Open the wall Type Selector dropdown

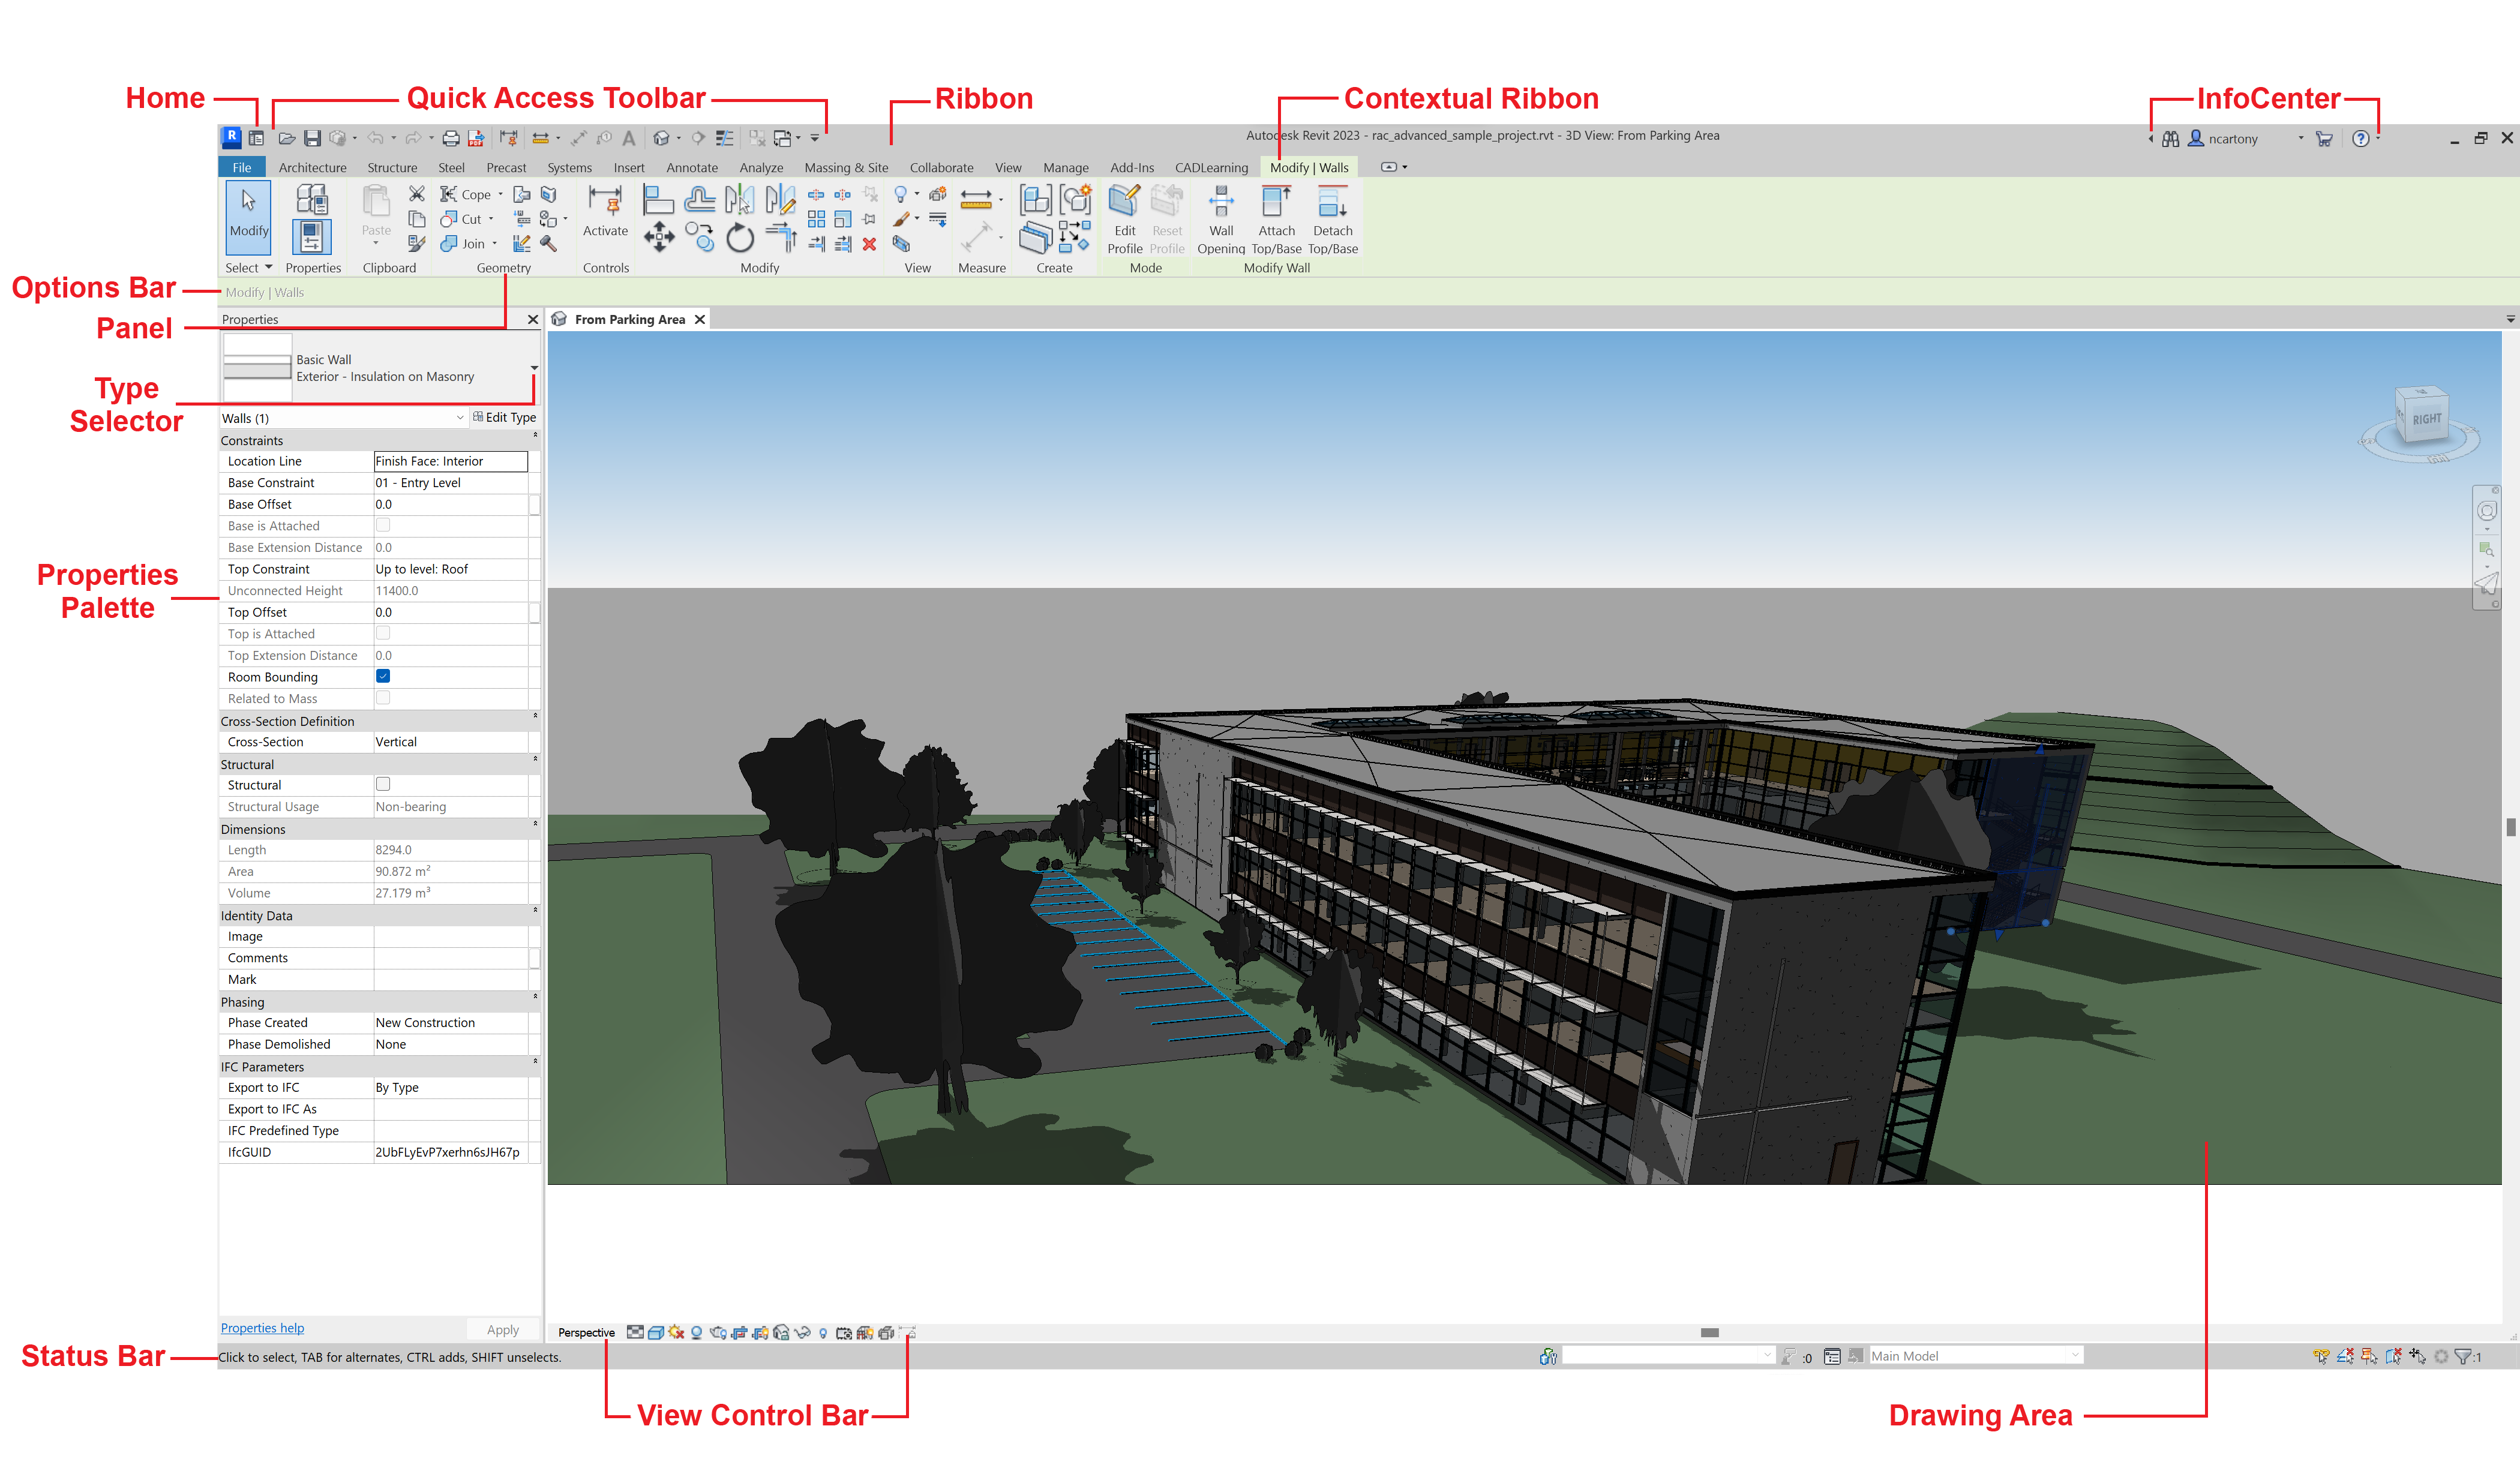tap(534, 368)
